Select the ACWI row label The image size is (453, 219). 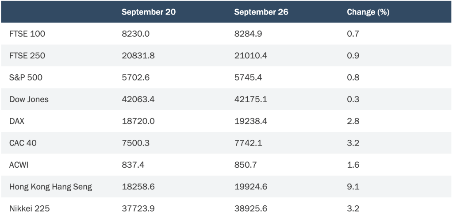19,165
